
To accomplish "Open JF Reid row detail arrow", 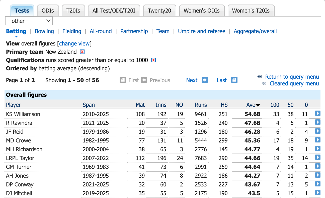I will pyautogui.click(x=317, y=131).
